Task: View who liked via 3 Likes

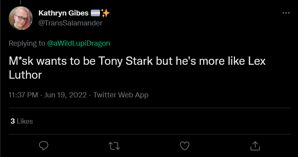Action: pyautogui.click(x=22, y=121)
